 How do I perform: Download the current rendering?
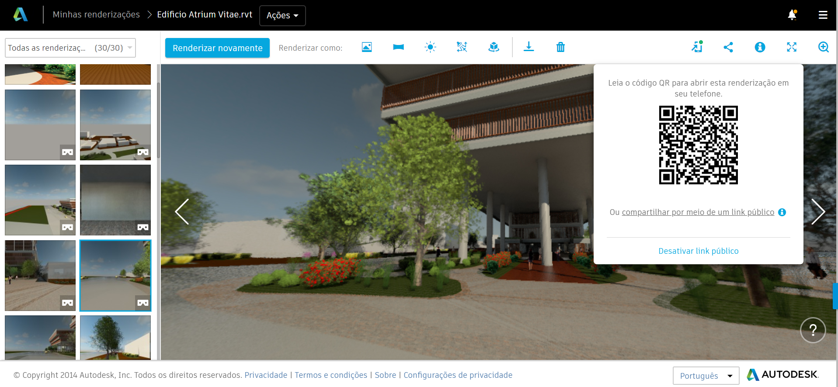(529, 47)
